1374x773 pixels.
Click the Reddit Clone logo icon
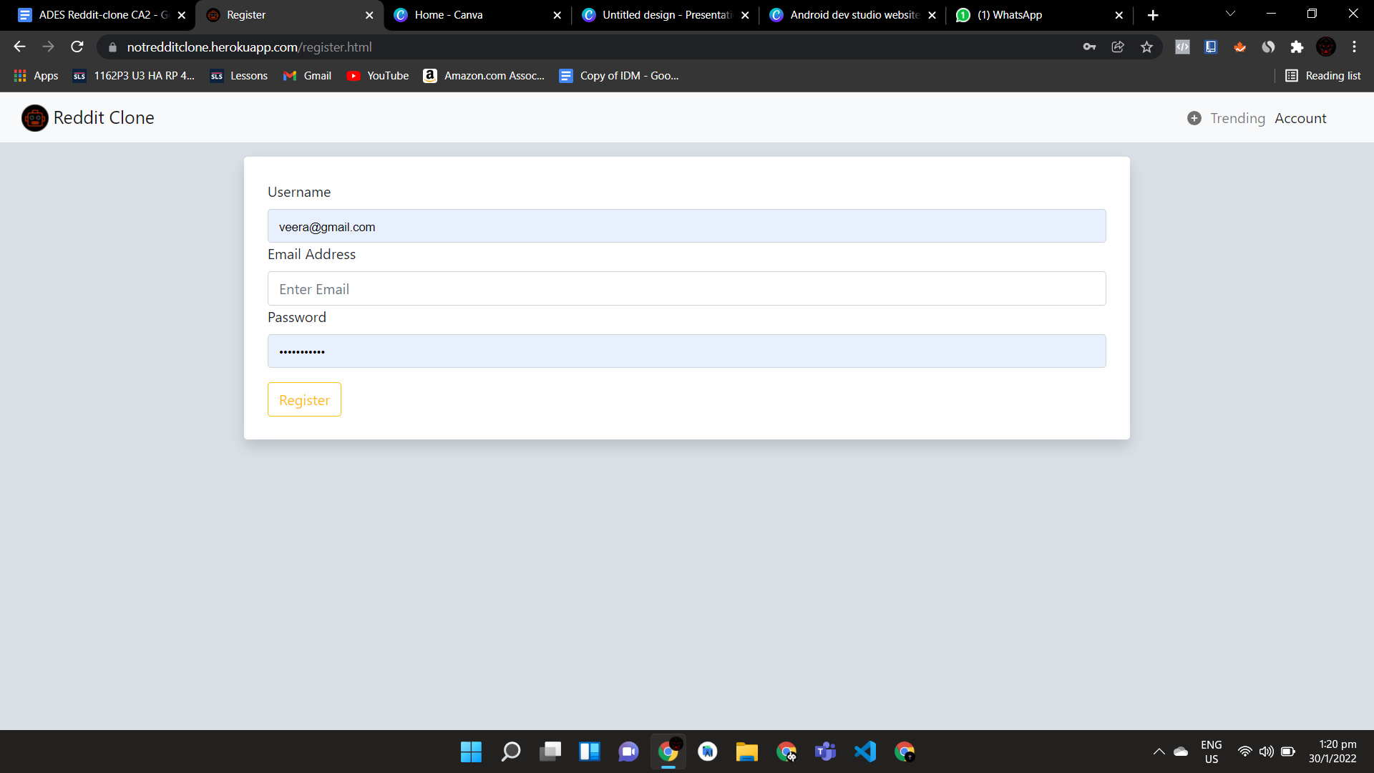[34, 118]
